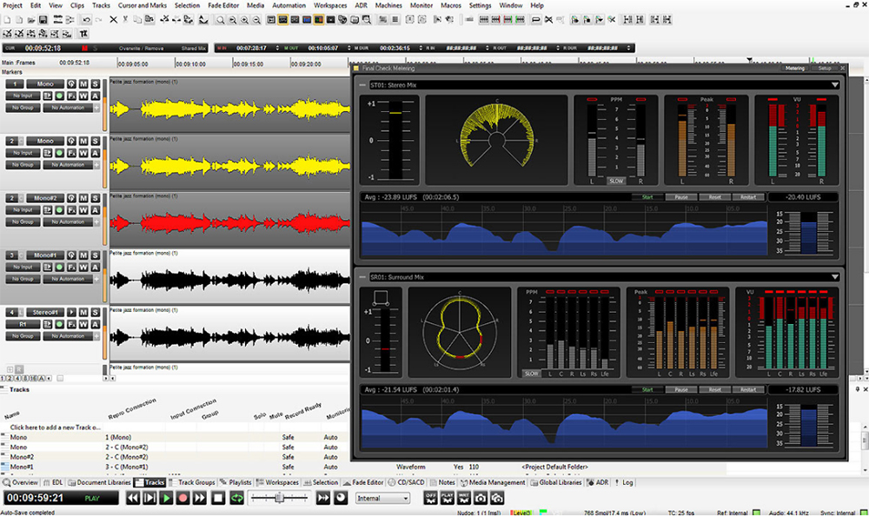This screenshot has width=869, height=516.
Task: Open Setup tab in Final Check Metering
Action: tap(825, 68)
